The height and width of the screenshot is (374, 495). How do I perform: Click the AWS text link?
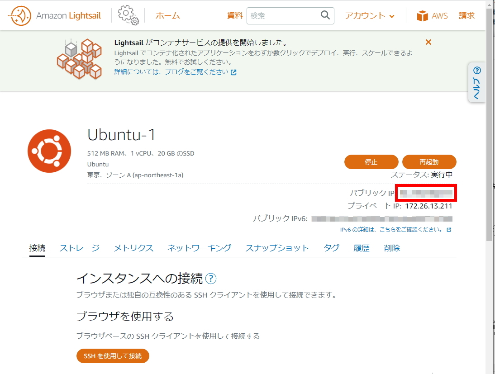(440, 16)
